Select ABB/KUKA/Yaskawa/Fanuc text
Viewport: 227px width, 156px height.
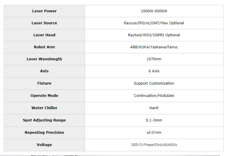point(154,47)
